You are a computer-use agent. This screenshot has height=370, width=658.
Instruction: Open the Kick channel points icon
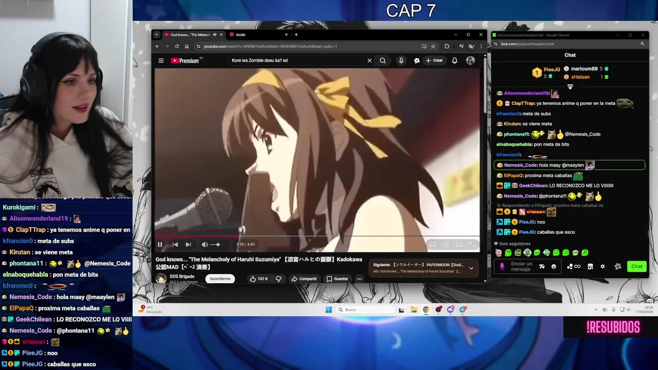(x=573, y=266)
